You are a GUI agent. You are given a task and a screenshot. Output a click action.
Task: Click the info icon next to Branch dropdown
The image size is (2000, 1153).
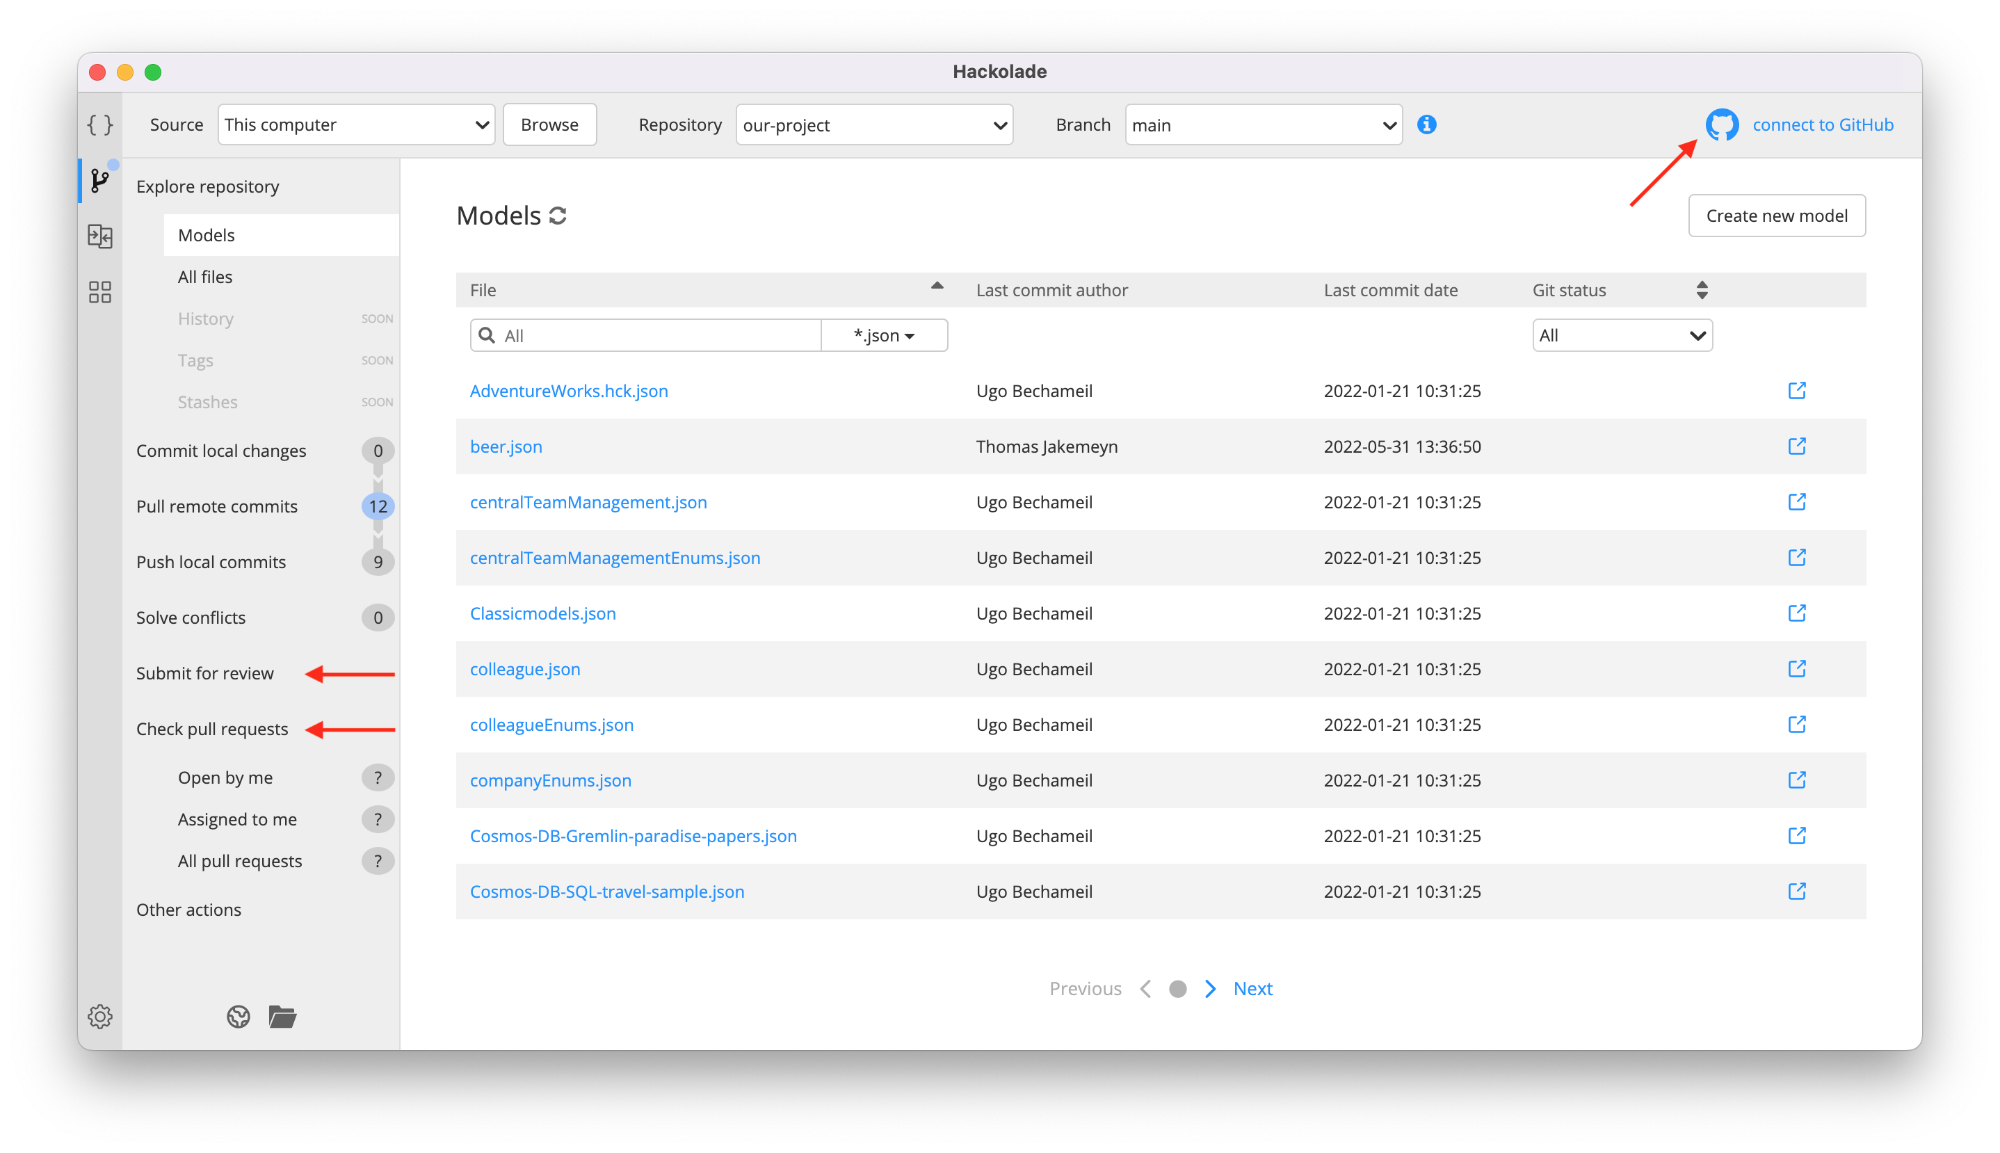tap(1427, 124)
